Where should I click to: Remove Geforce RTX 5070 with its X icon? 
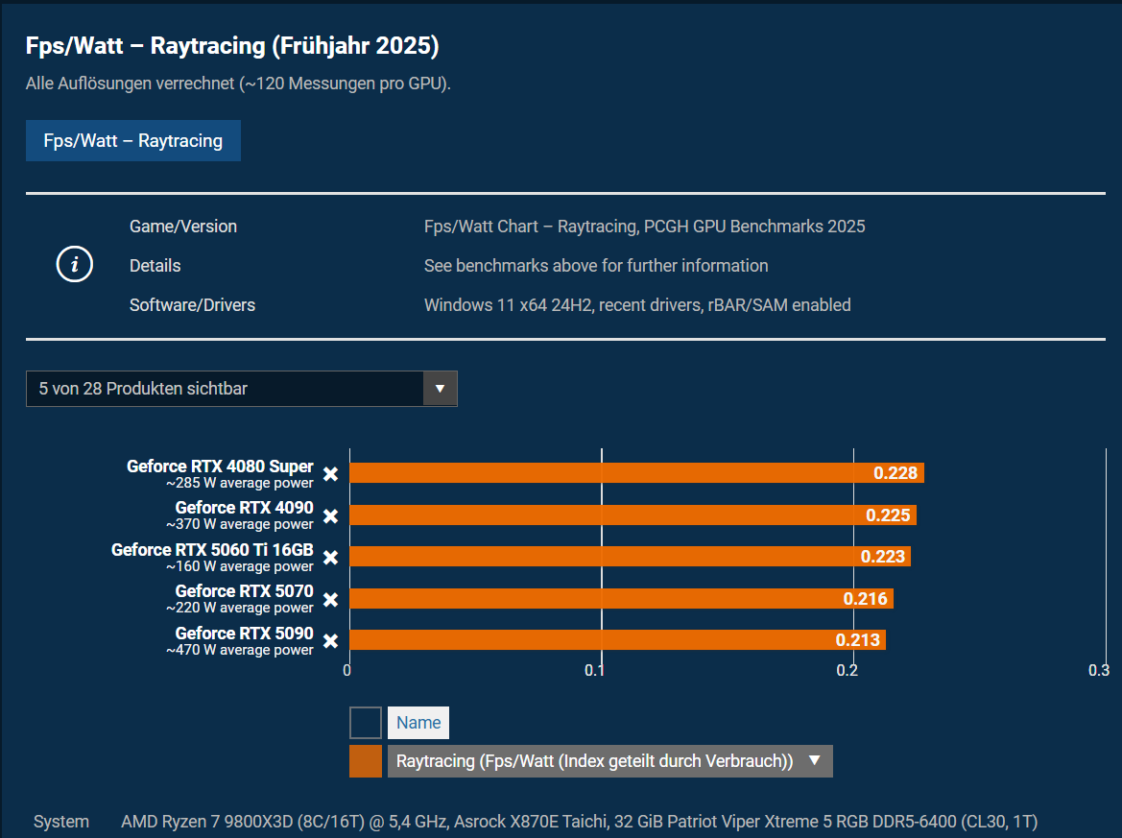[x=330, y=600]
